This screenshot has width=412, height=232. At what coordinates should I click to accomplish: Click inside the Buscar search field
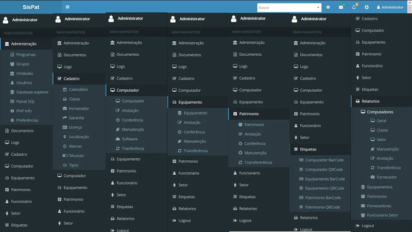coord(286,8)
